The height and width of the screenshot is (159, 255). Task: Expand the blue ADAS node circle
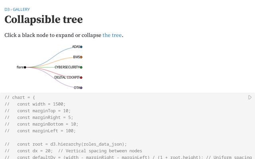click(81, 47)
